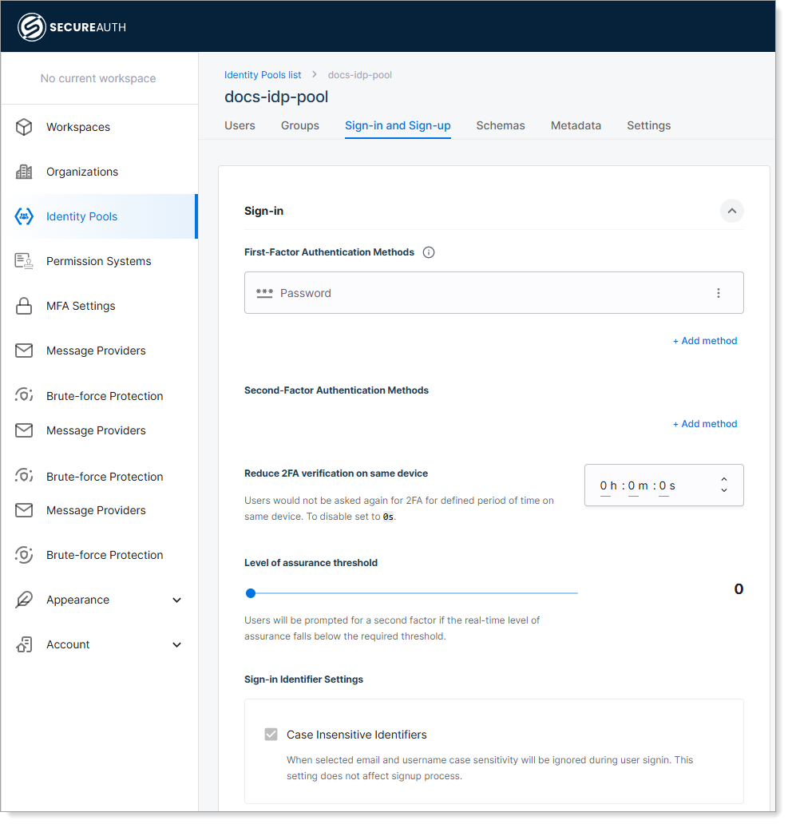This screenshot has width=788, height=824.
Task: Click the docs-idp-pool page title
Action: pos(276,97)
